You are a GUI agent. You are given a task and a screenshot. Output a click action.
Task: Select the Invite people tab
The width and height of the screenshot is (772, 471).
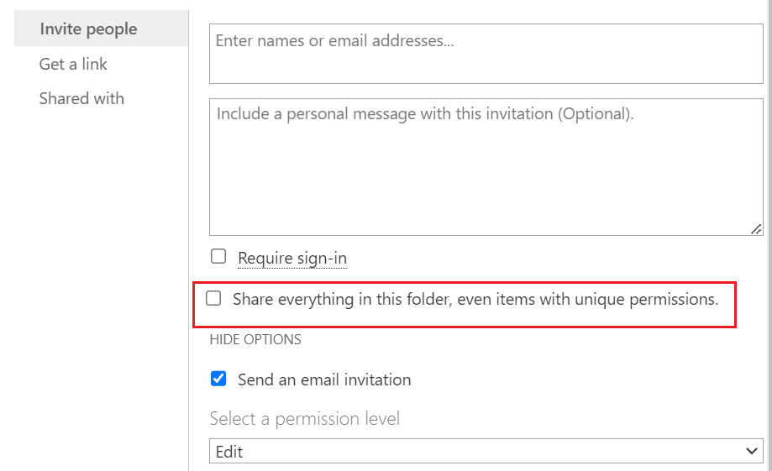pos(88,29)
